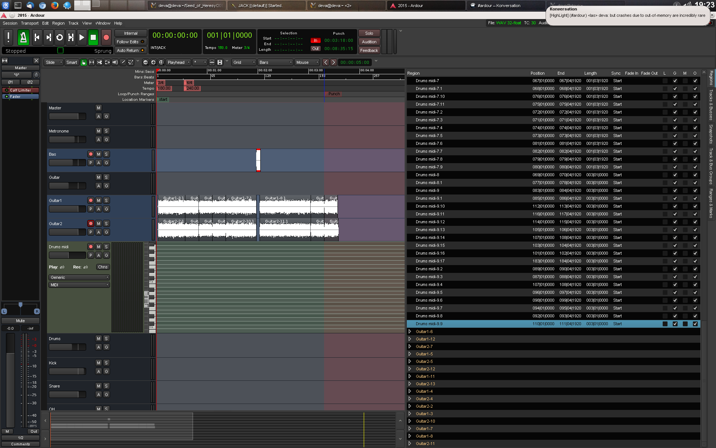
Task: Click the Internal sync source button
Action: 131,33
